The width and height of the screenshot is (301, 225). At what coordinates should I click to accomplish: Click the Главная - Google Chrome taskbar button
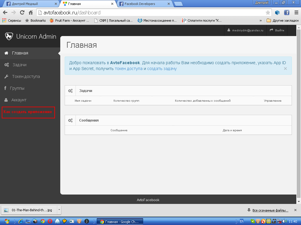pyautogui.click(x=120, y=221)
